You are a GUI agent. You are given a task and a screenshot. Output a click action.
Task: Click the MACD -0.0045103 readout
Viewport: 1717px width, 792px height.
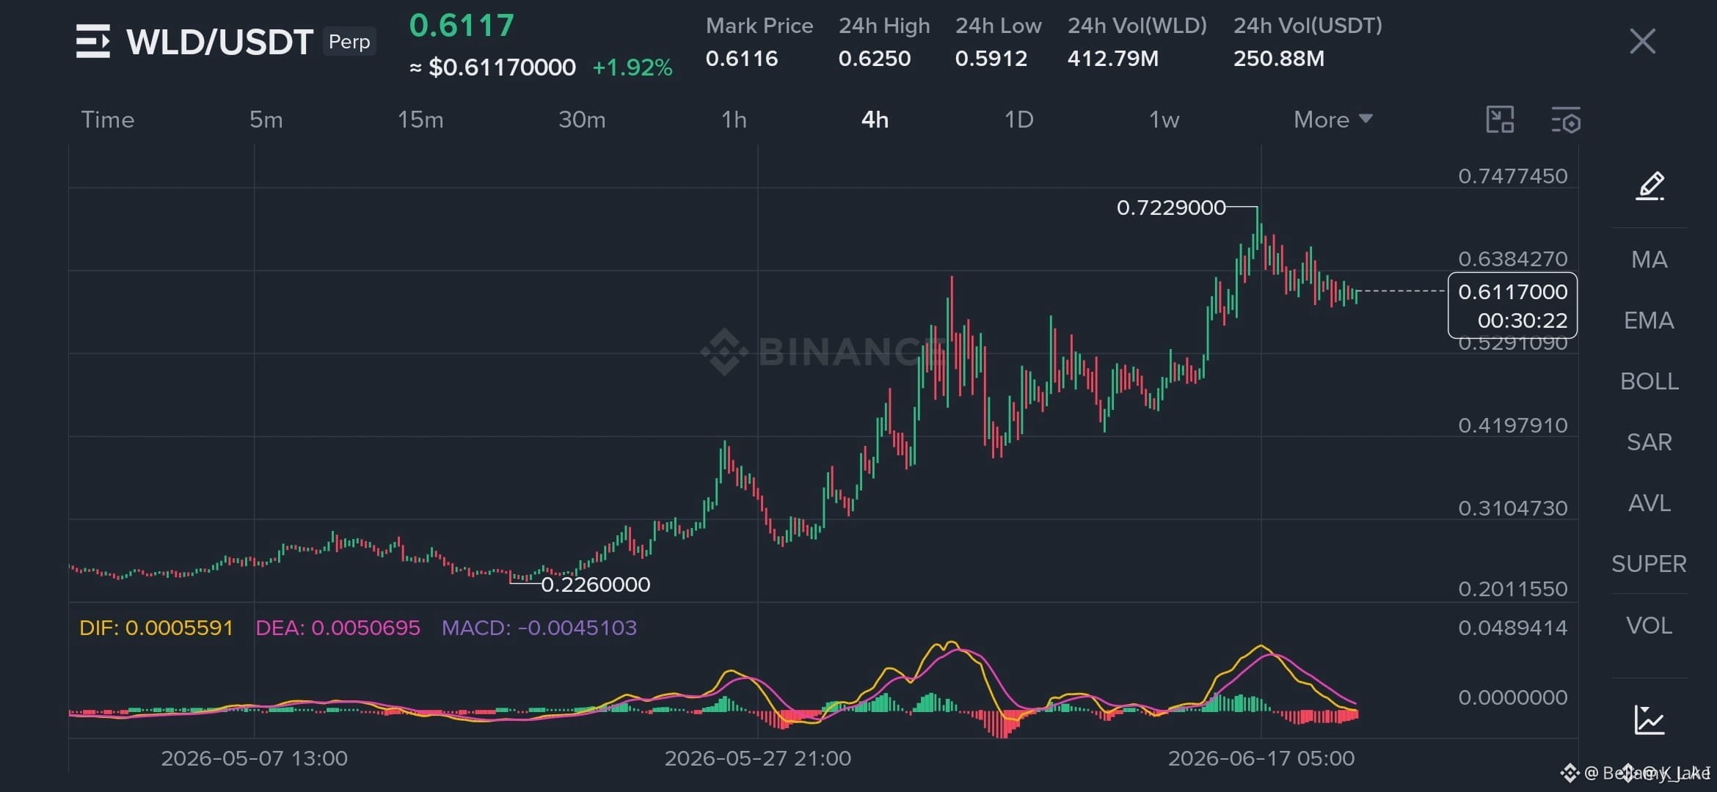539,628
